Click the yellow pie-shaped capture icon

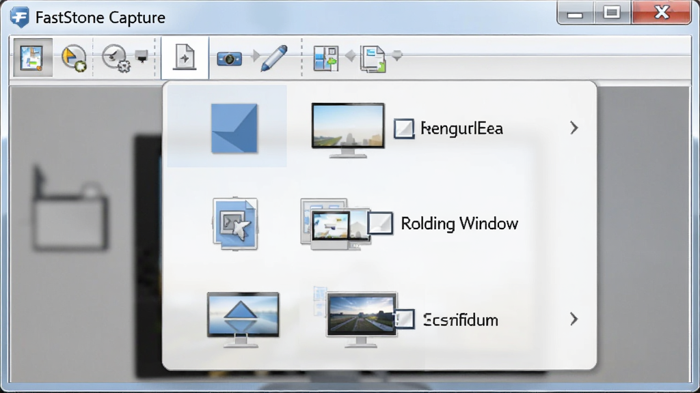(73, 58)
